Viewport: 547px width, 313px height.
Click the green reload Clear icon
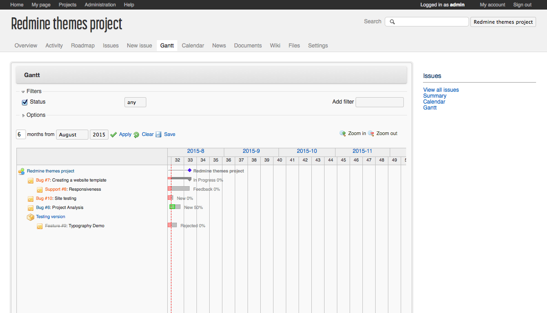tap(136, 135)
